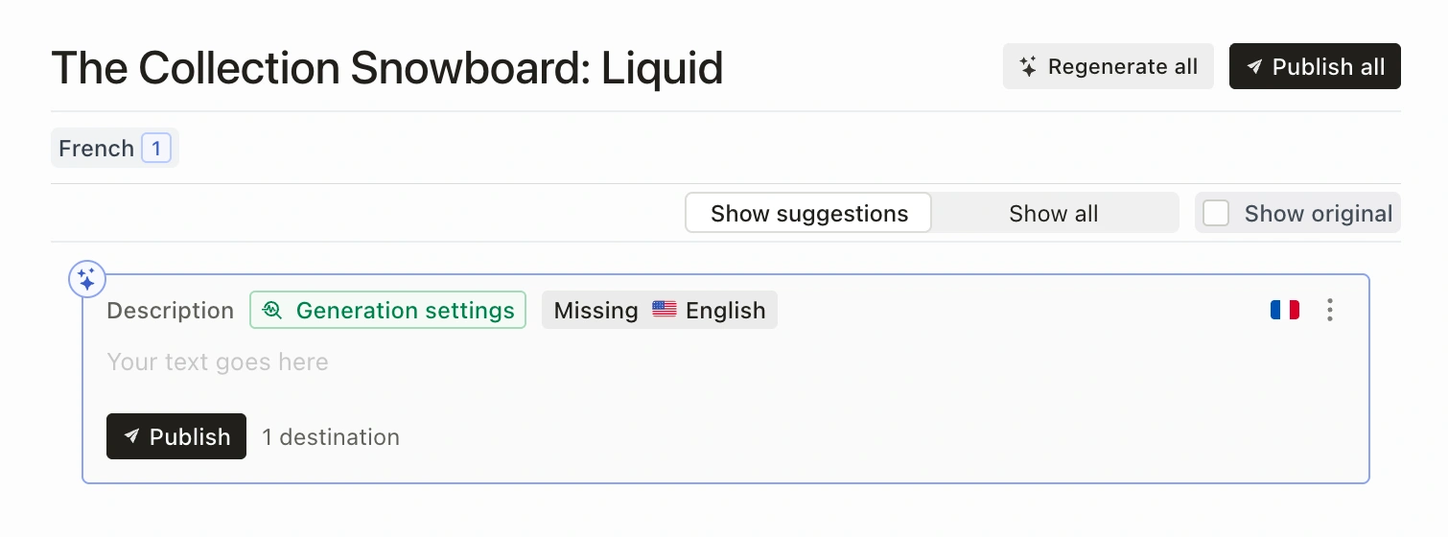
Task: Click the Description field label
Action: (x=171, y=311)
